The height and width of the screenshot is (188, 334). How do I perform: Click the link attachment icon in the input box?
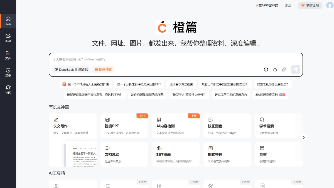point(284,70)
